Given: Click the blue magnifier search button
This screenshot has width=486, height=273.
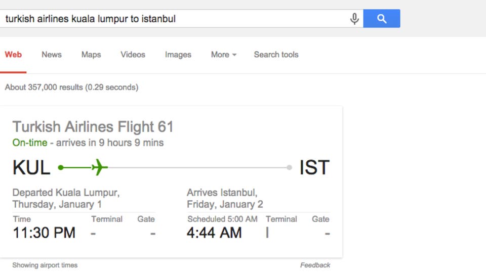Looking at the screenshot, I should pos(382,19).
